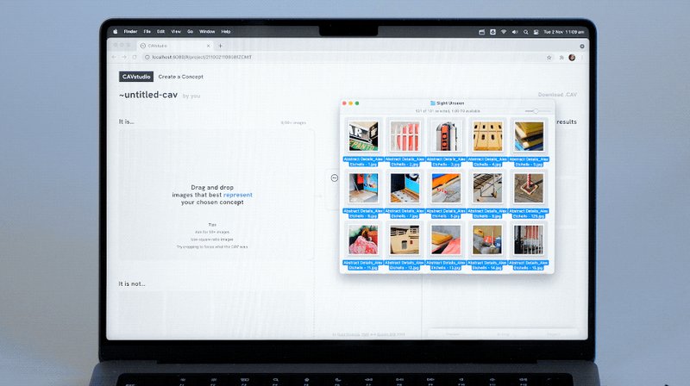Open the Finder menu
Viewport: 690px width, 386px height.
click(x=130, y=32)
